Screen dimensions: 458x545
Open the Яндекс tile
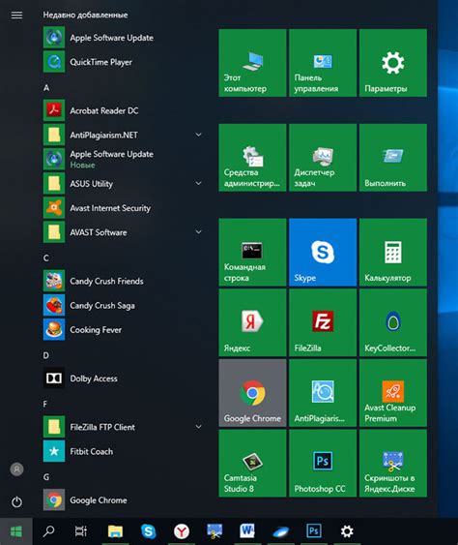tap(252, 322)
